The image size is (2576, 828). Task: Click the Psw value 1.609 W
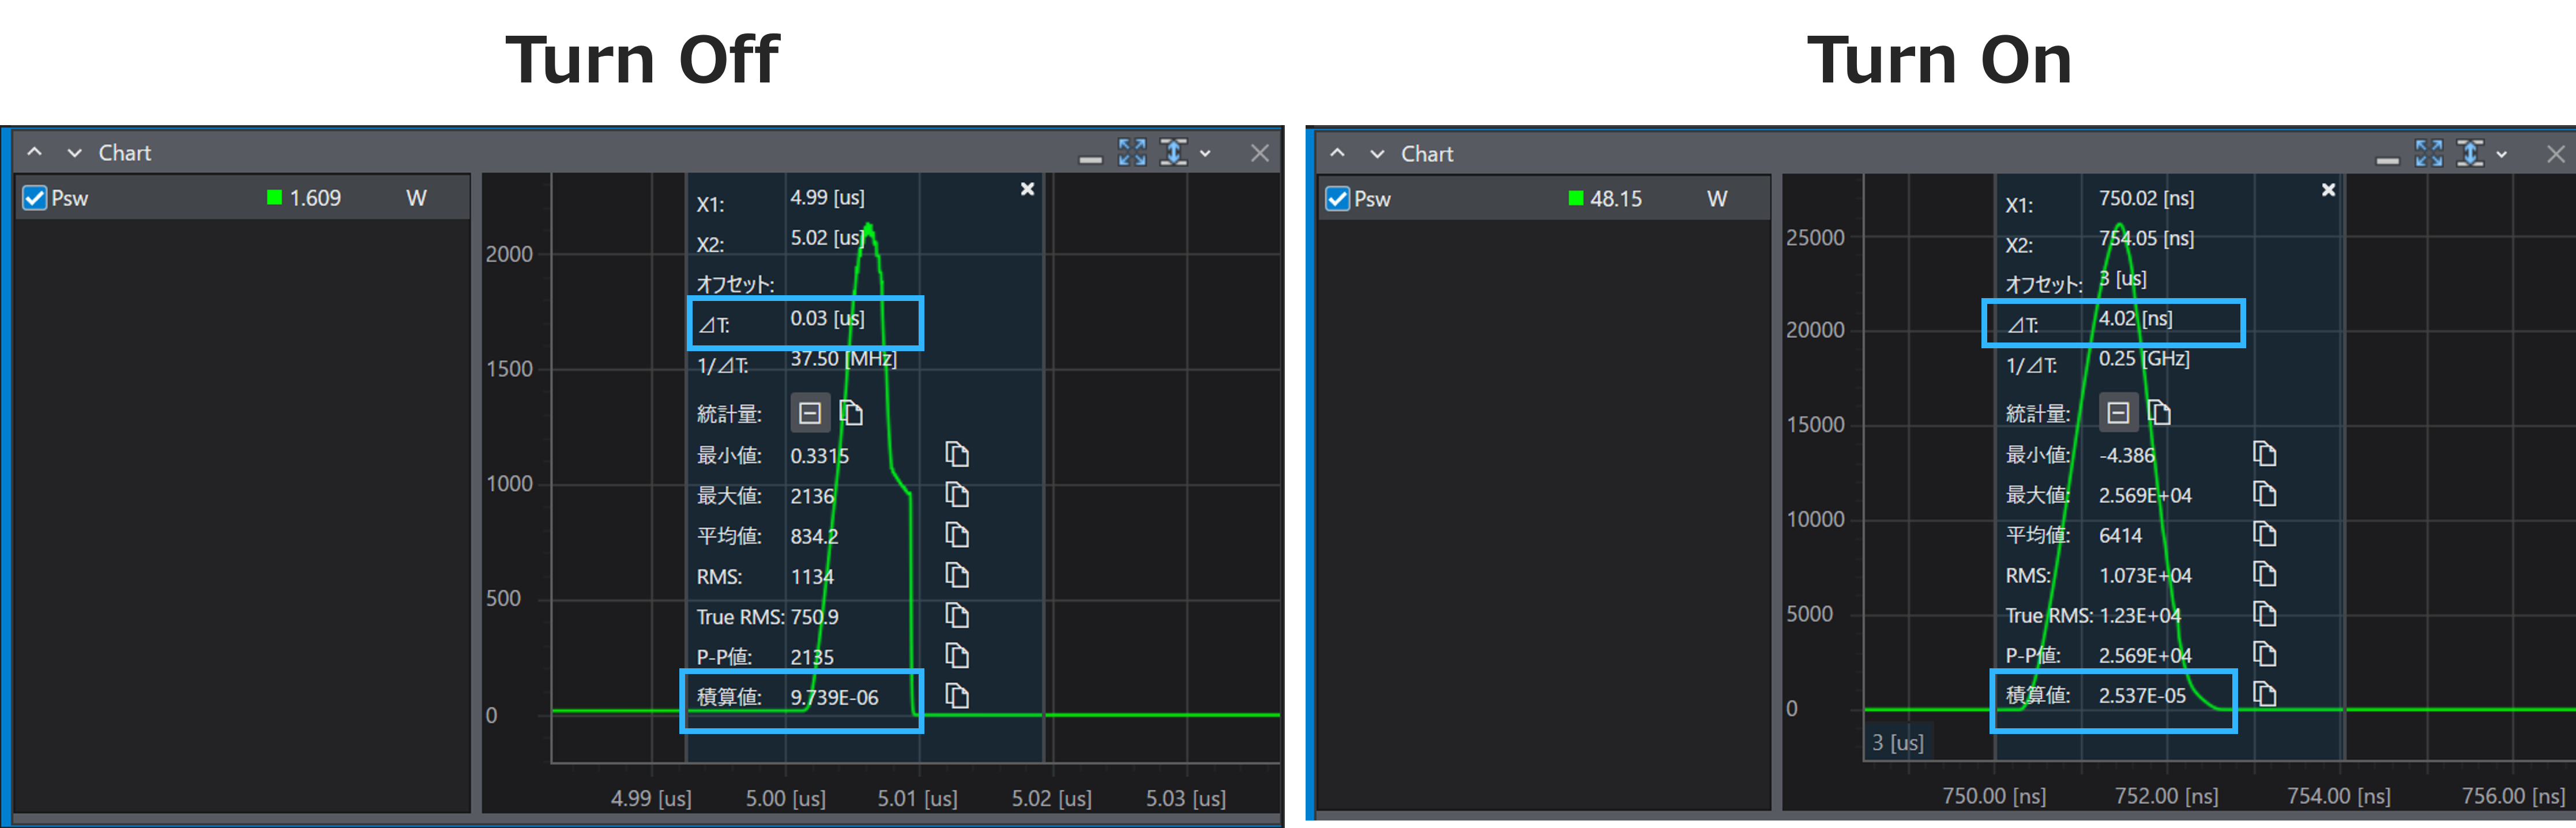tap(315, 198)
